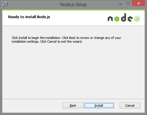Screen dimensions: 147x115
Task: Click the letter 'e' in the node logo
Action: click(130, 19)
